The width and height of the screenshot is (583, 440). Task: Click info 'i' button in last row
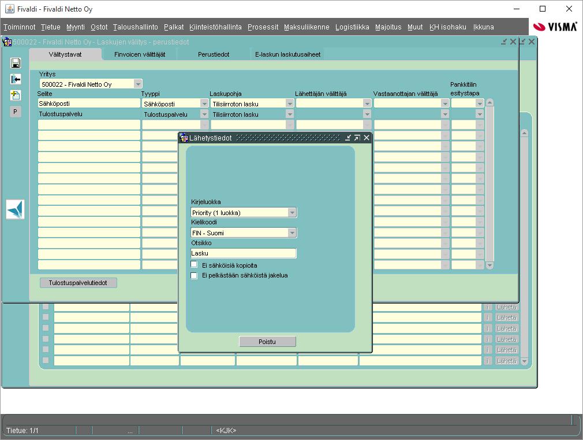[487, 361]
